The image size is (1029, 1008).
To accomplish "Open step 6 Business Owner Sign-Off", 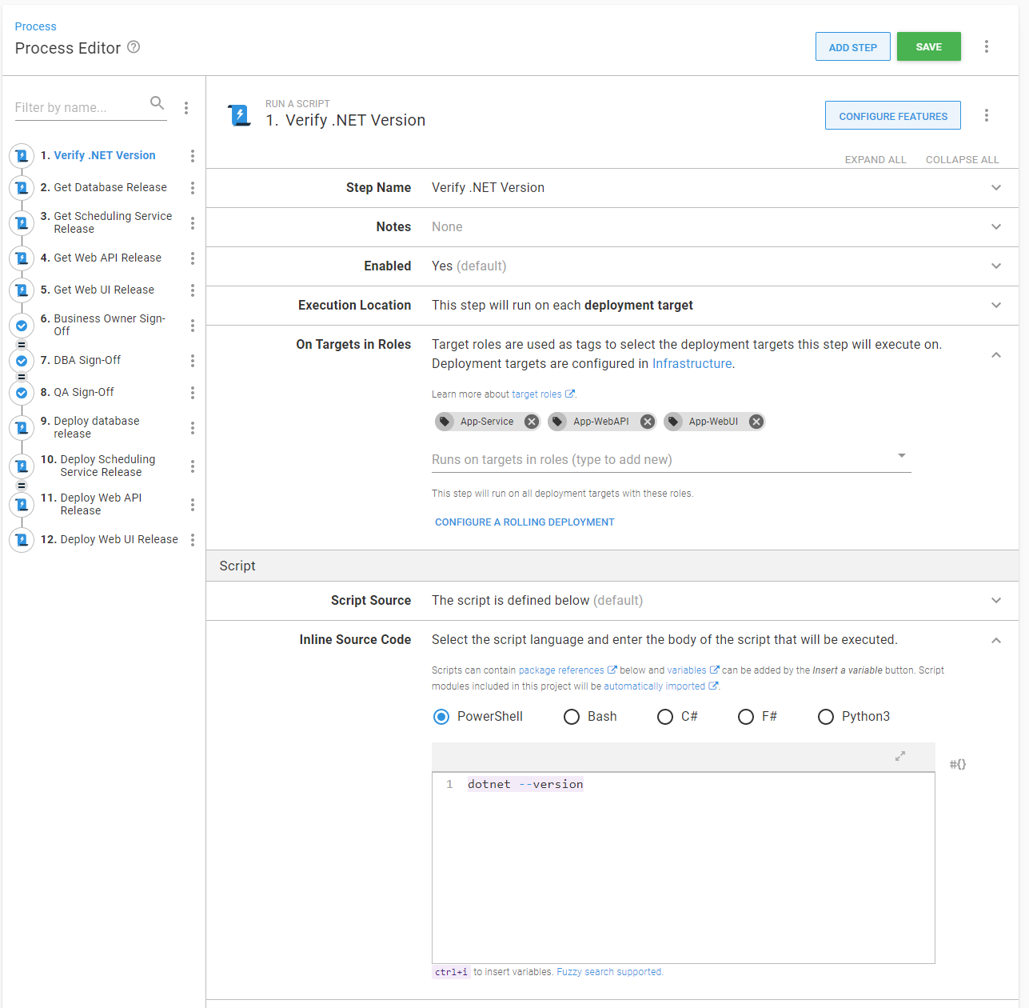I will (109, 325).
